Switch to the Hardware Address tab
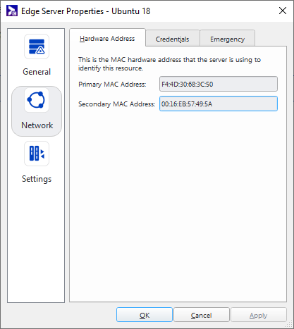The width and height of the screenshot is (294, 329). [107, 38]
